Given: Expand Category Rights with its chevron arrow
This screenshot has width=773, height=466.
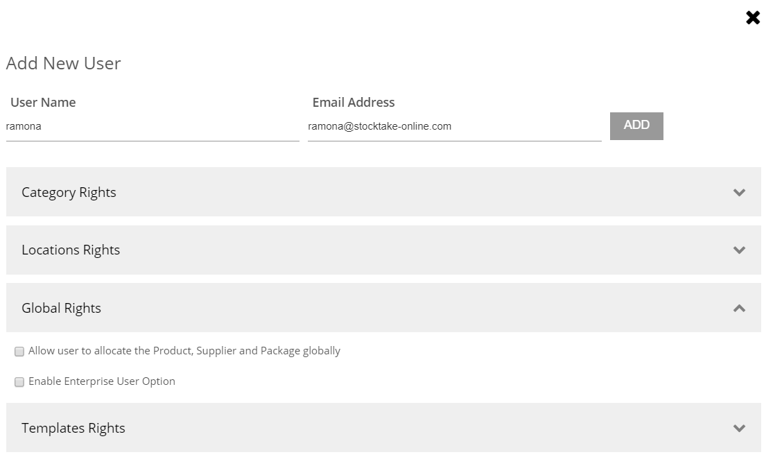Looking at the screenshot, I should [x=739, y=192].
